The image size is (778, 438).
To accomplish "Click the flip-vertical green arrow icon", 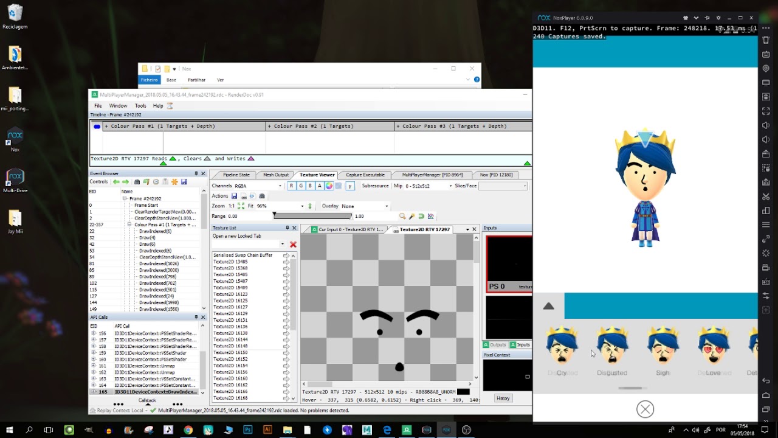I will click(x=310, y=206).
